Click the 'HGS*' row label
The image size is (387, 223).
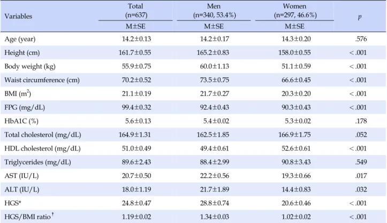[13, 203]
